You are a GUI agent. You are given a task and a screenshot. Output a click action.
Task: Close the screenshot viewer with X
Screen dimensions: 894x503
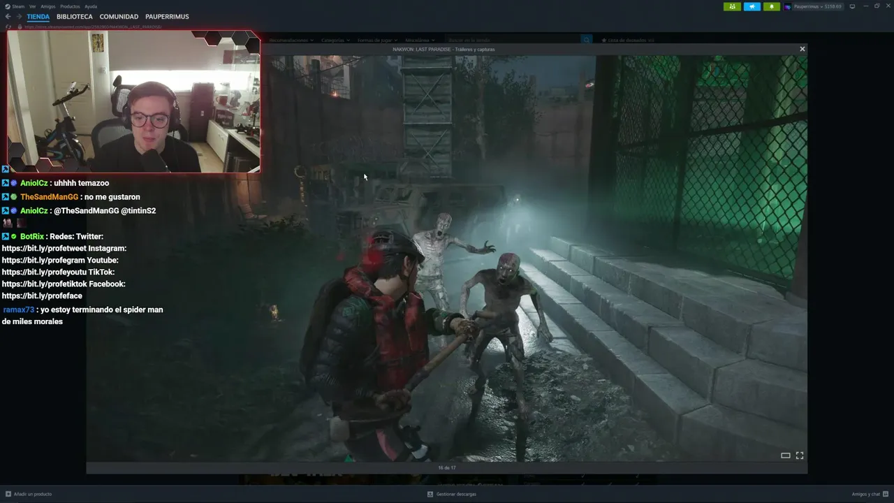(802, 49)
